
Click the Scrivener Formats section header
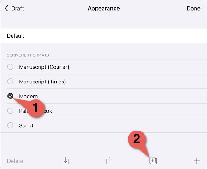(x=28, y=55)
